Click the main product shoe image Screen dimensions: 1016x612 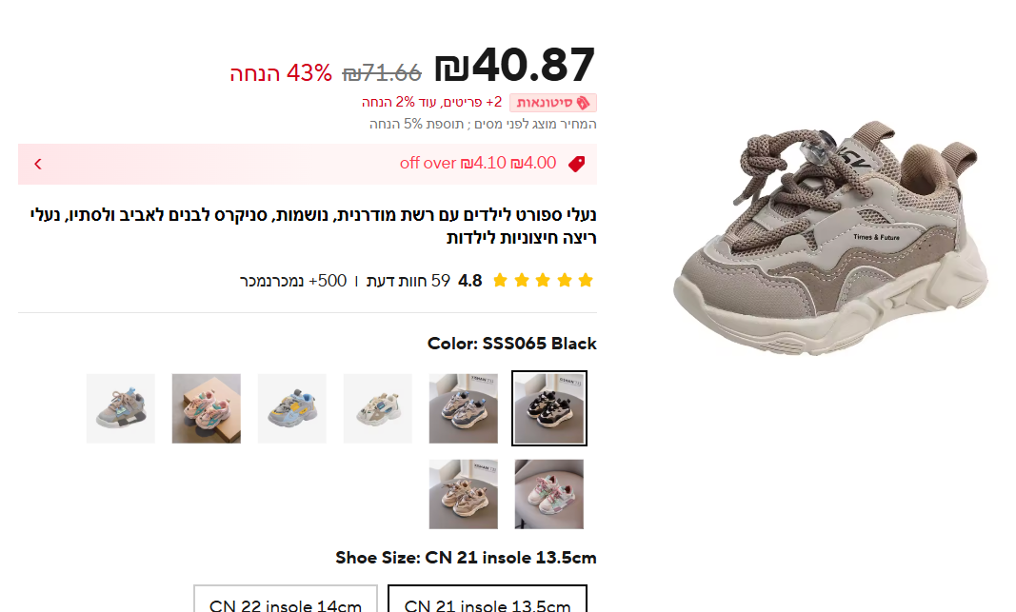832,236
